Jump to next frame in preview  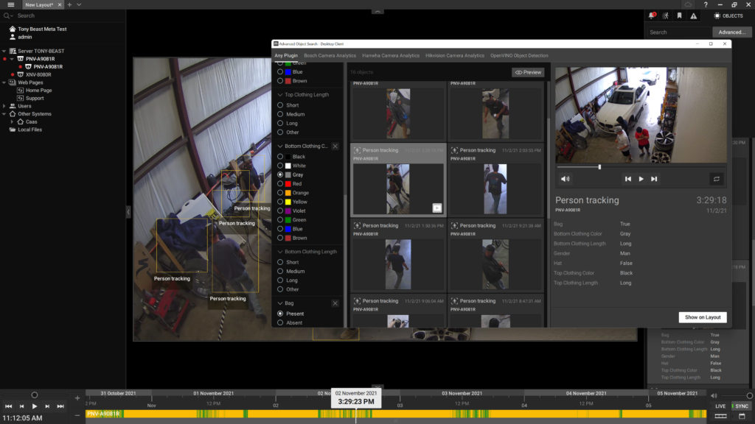654,179
